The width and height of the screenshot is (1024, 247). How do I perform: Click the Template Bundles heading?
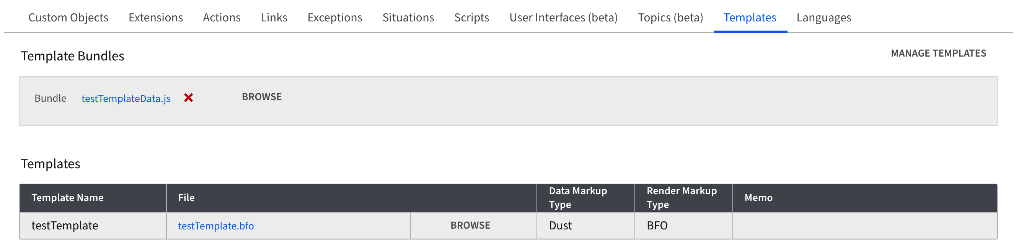pos(72,56)
